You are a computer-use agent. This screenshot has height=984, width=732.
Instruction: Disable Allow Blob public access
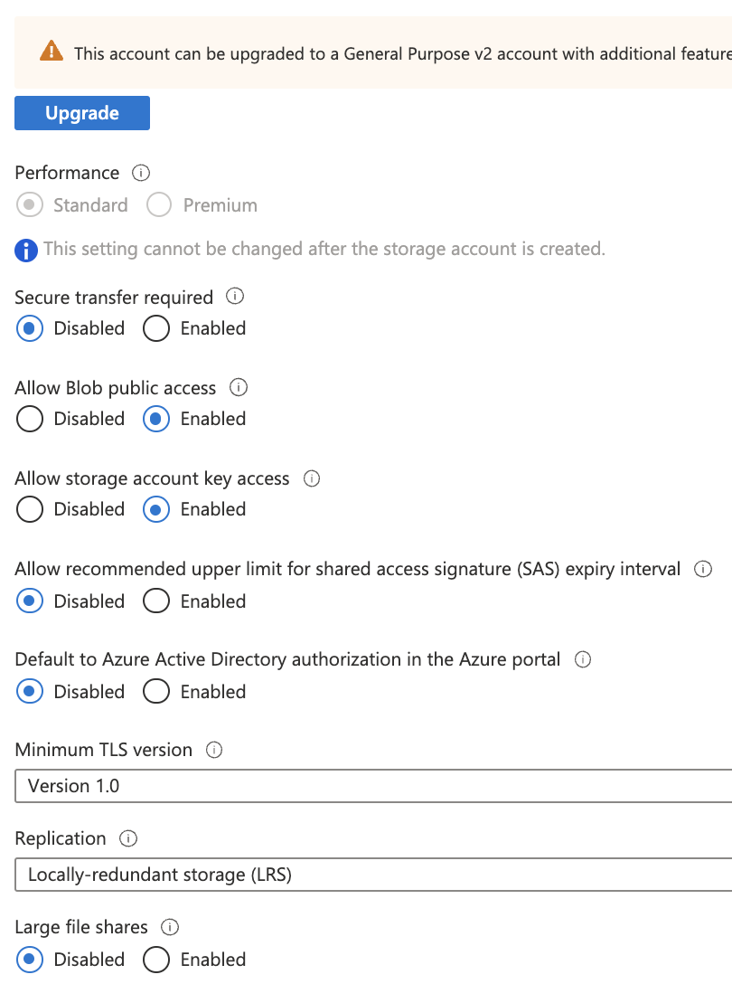[x=30, y=419]
